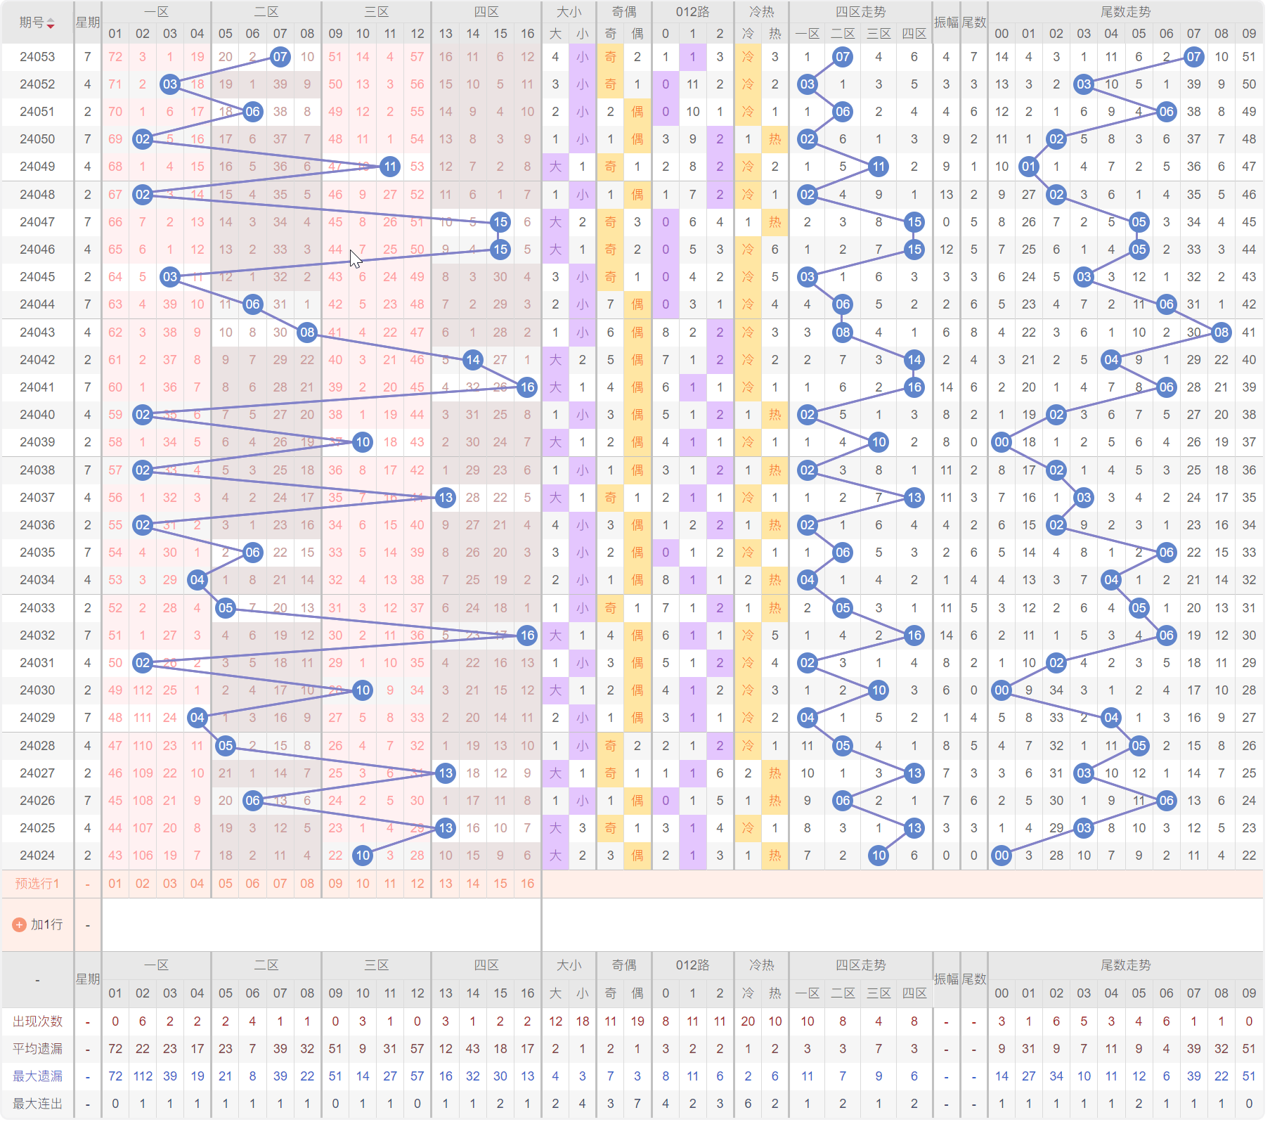Image resolution: width=1270 pixels, height=1122 pixels.
Task: Click ball 10 in 三区 of row 24024
Action: pos(363,856)
